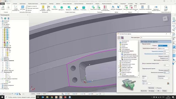Toggle the Проверка зарезов checkbox
The height and width of the screenshot is (99, 176).
pos(169,70)
